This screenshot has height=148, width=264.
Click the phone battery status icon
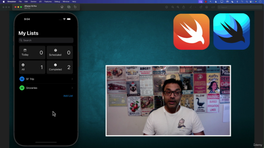tap(69, 19)
